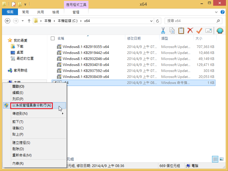Click the clipboard Paste icon
228x171 pixels.
(181, 31)
